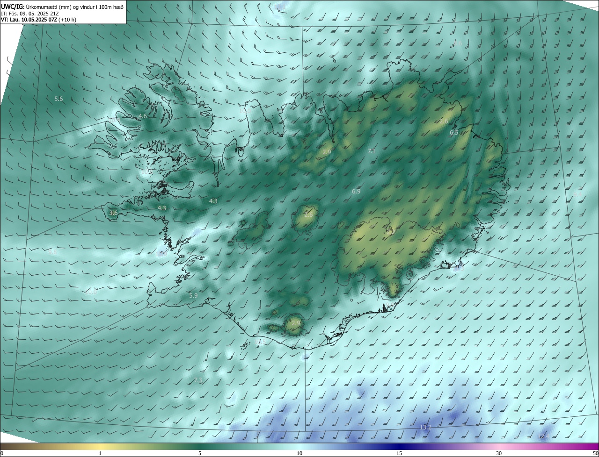Click the "5.6" value on the map

coord(58,99)
